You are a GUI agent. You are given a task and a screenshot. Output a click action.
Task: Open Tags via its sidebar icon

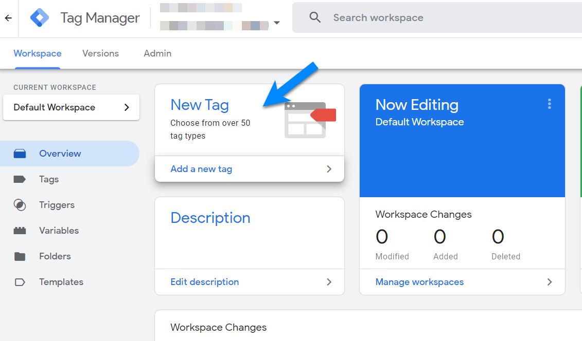tap(20, 179)
